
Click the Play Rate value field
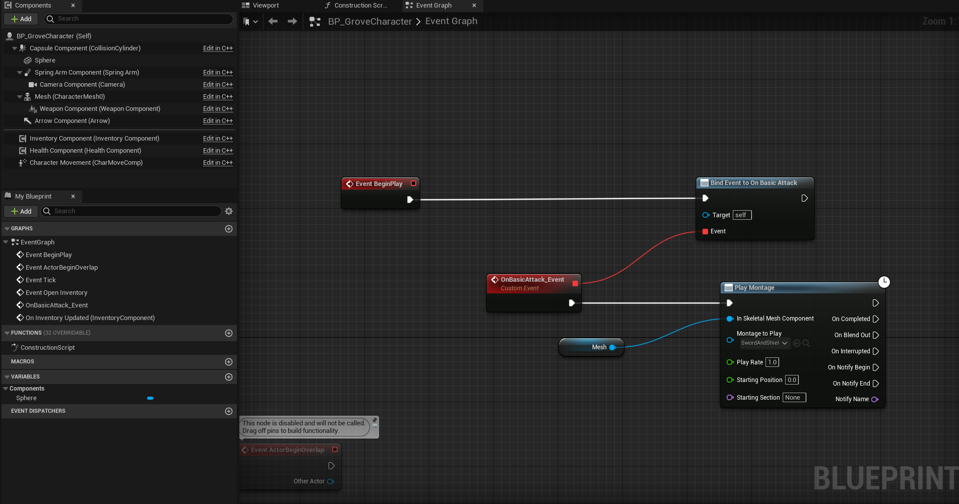(772, 362)
